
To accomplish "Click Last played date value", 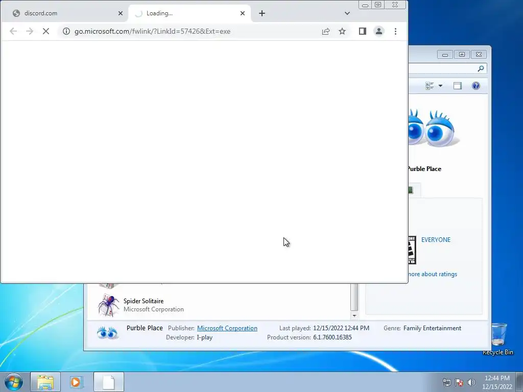I will pyautogui.click(x=341, y=328).
